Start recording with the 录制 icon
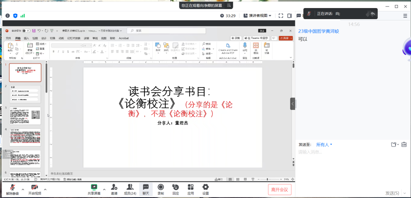The width and height of the screenshot is (411, 198). 161,187
